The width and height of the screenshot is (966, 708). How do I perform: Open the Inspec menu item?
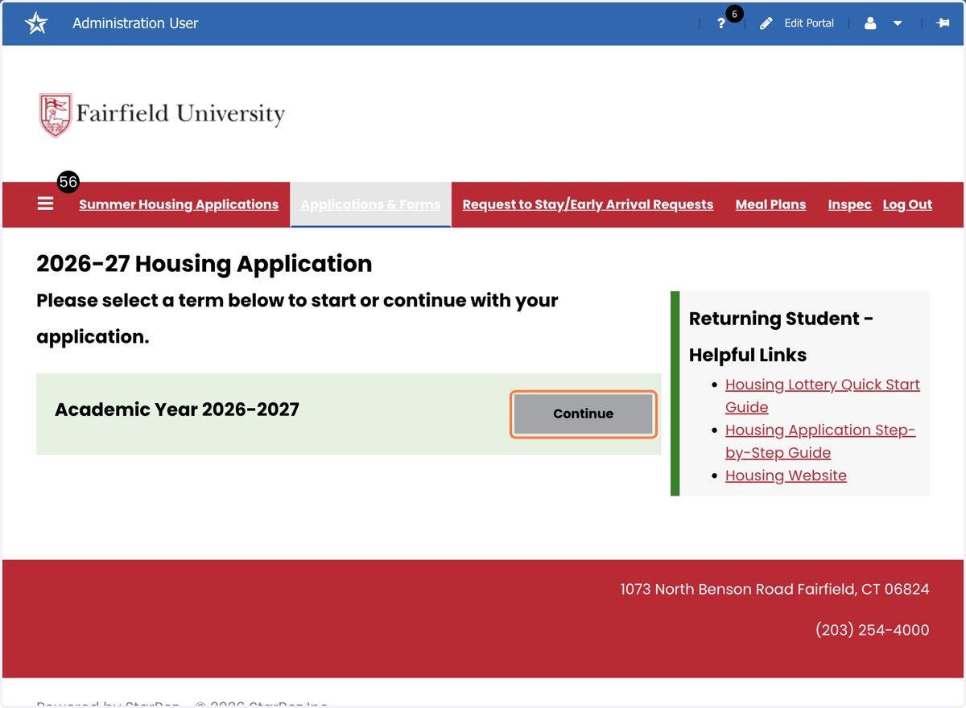pos(849,204)
